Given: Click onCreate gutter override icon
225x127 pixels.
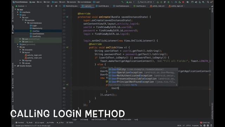Looking at the screenshot, I should (x=67, y=17).
